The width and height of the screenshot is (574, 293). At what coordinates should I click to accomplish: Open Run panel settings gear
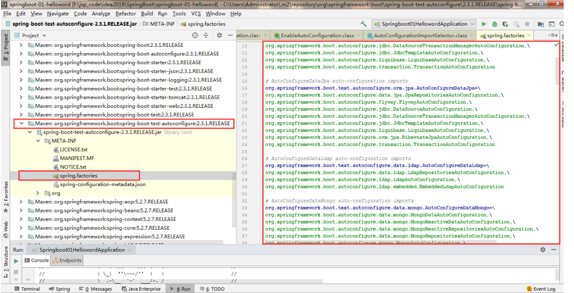coord(543,250)
